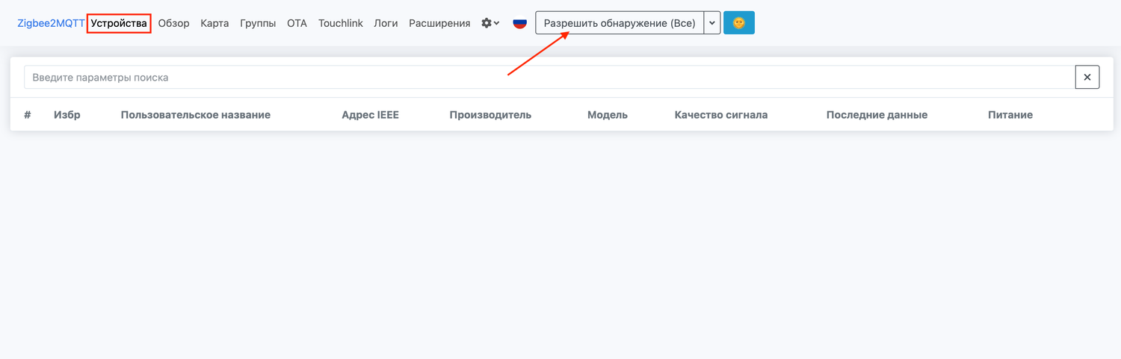The image size is (1121, 359).
Task: Toggle theme with the sun icon
Action: click(738, 23)
